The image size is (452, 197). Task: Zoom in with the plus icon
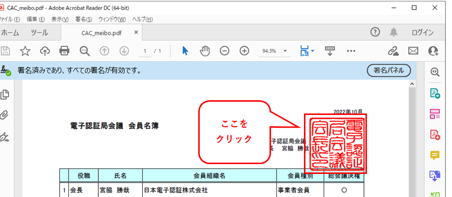(244, 51)
